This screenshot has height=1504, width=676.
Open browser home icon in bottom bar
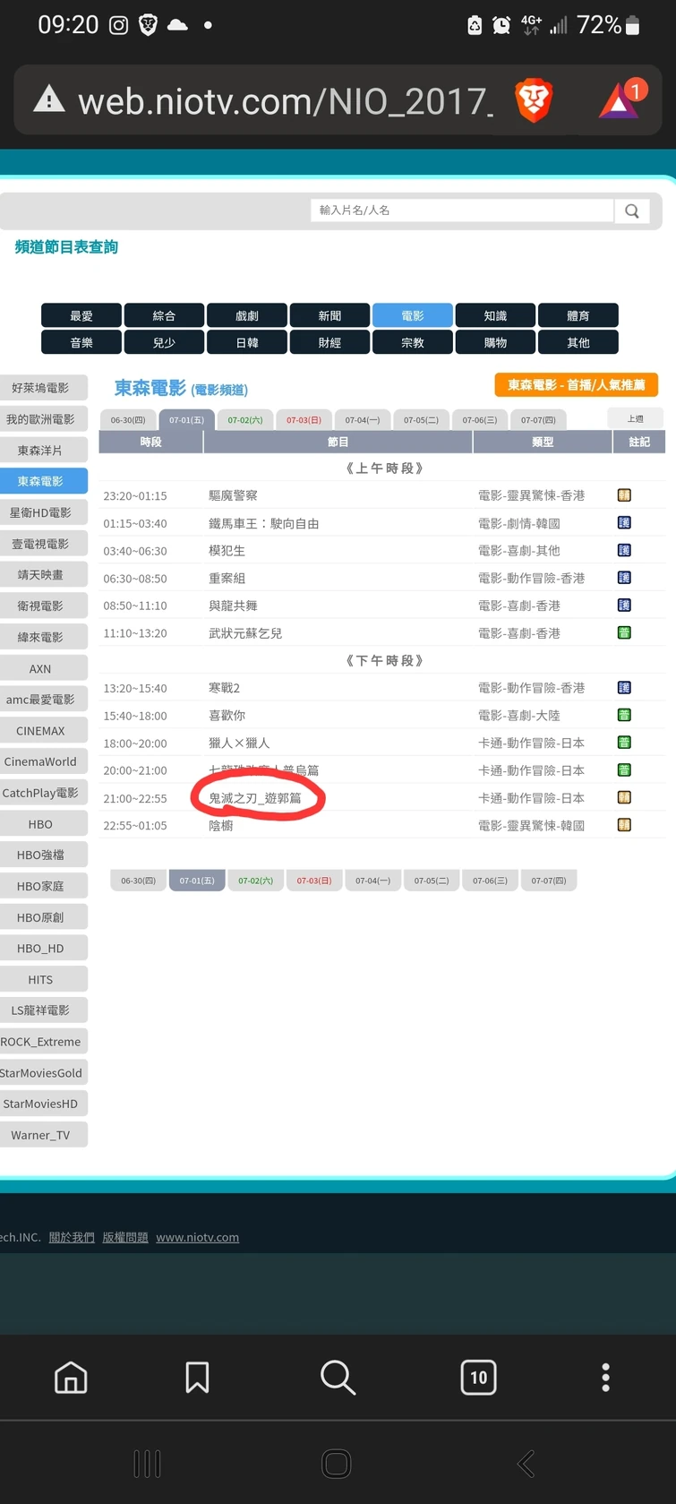pos(71,1377)
